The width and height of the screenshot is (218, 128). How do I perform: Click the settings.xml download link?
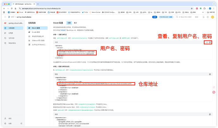[x=63, y=30]
